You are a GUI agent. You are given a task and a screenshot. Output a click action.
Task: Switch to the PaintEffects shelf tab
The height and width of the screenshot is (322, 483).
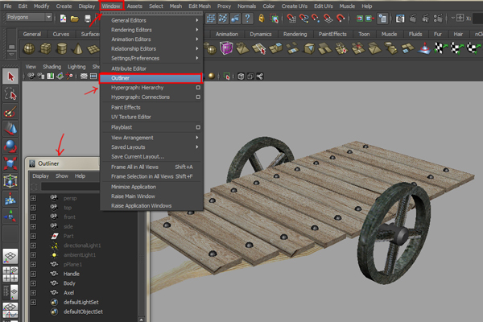(x=332, y=34)
